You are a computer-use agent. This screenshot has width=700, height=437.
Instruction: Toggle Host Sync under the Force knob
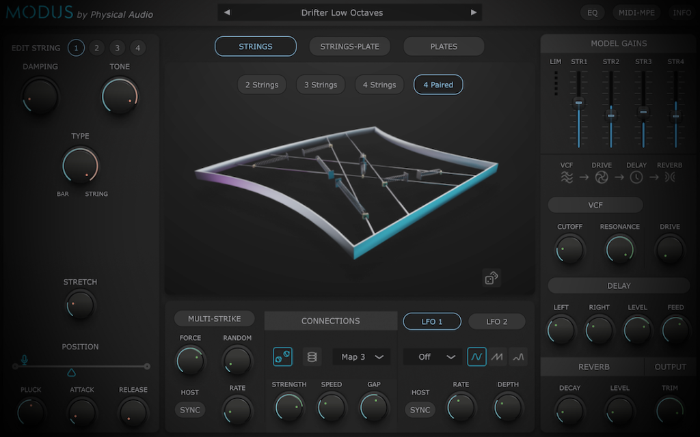pyautogui.click(x=189, y=410)
